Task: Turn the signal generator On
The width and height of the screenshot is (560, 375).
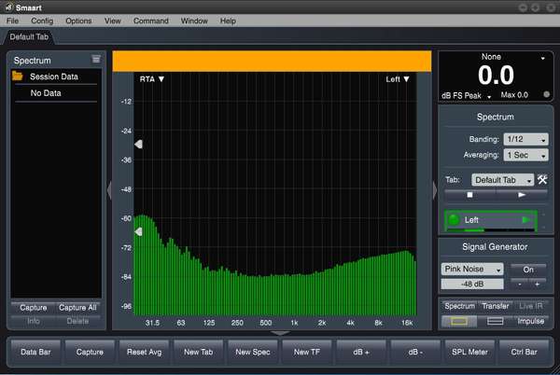Action: tap(528, 270)
